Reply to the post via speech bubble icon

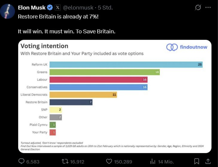22,161
